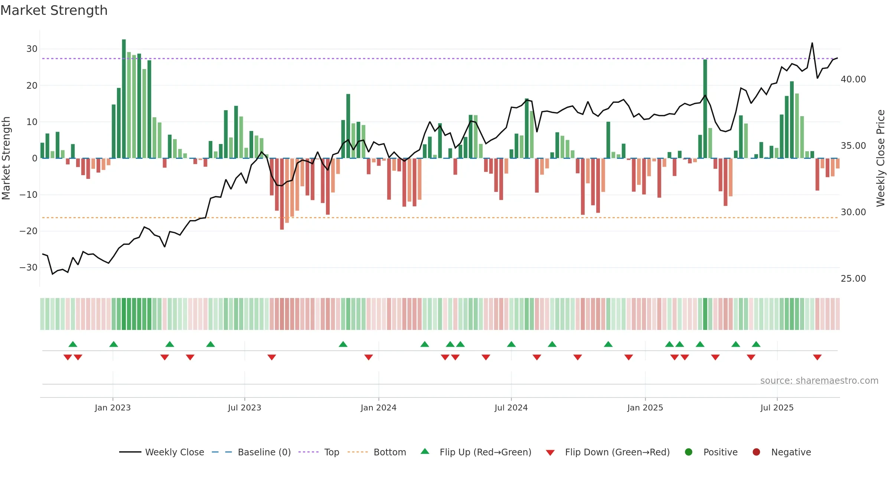Image resolution: width=891 pixels, height=501 pixels.
Task: Click the "Jan 2025" date axis label
Action: 645,408
